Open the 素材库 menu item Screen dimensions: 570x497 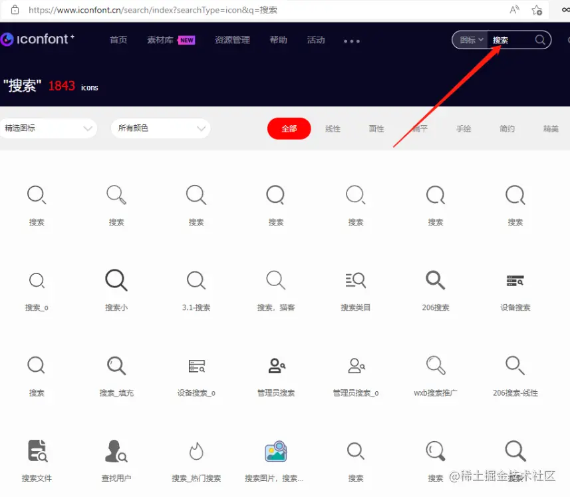[160, 40]
